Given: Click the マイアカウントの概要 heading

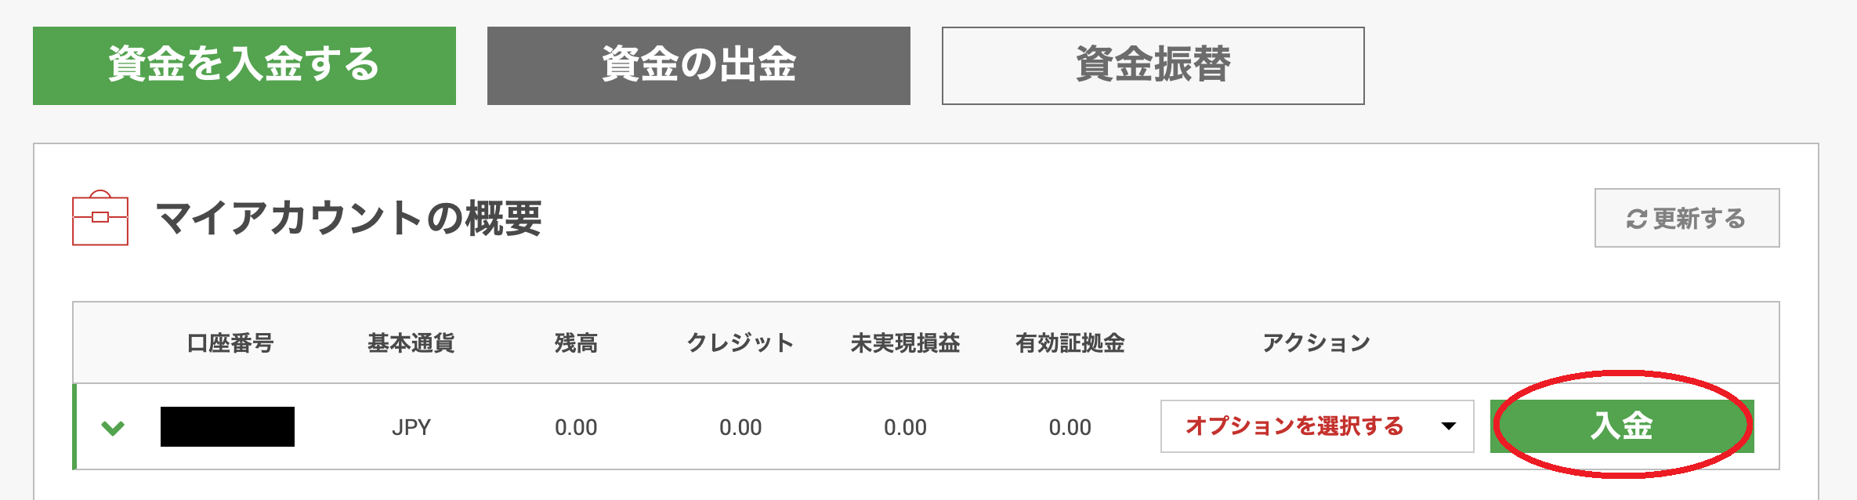Looking at the screenshot, I should click(349, 218).
